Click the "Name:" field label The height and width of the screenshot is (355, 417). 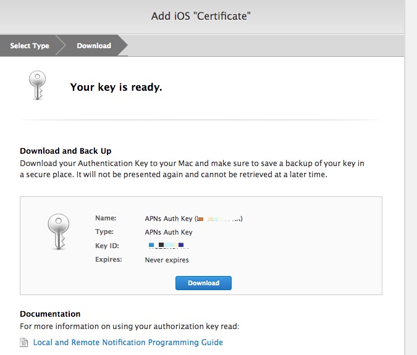[x=105, y=218]
